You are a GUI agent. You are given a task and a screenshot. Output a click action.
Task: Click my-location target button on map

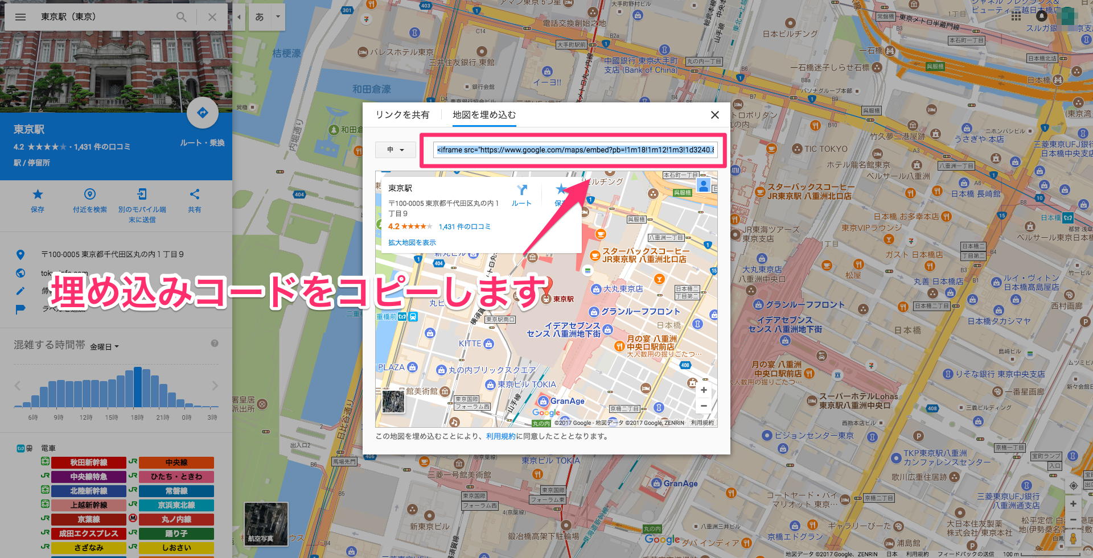1073,485
